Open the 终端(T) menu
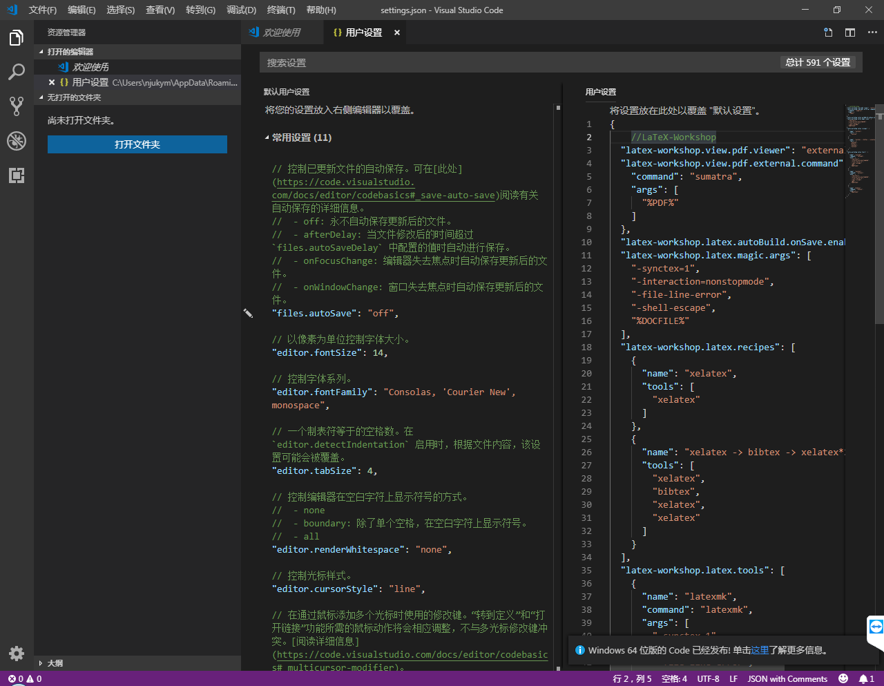 [281, 10]
